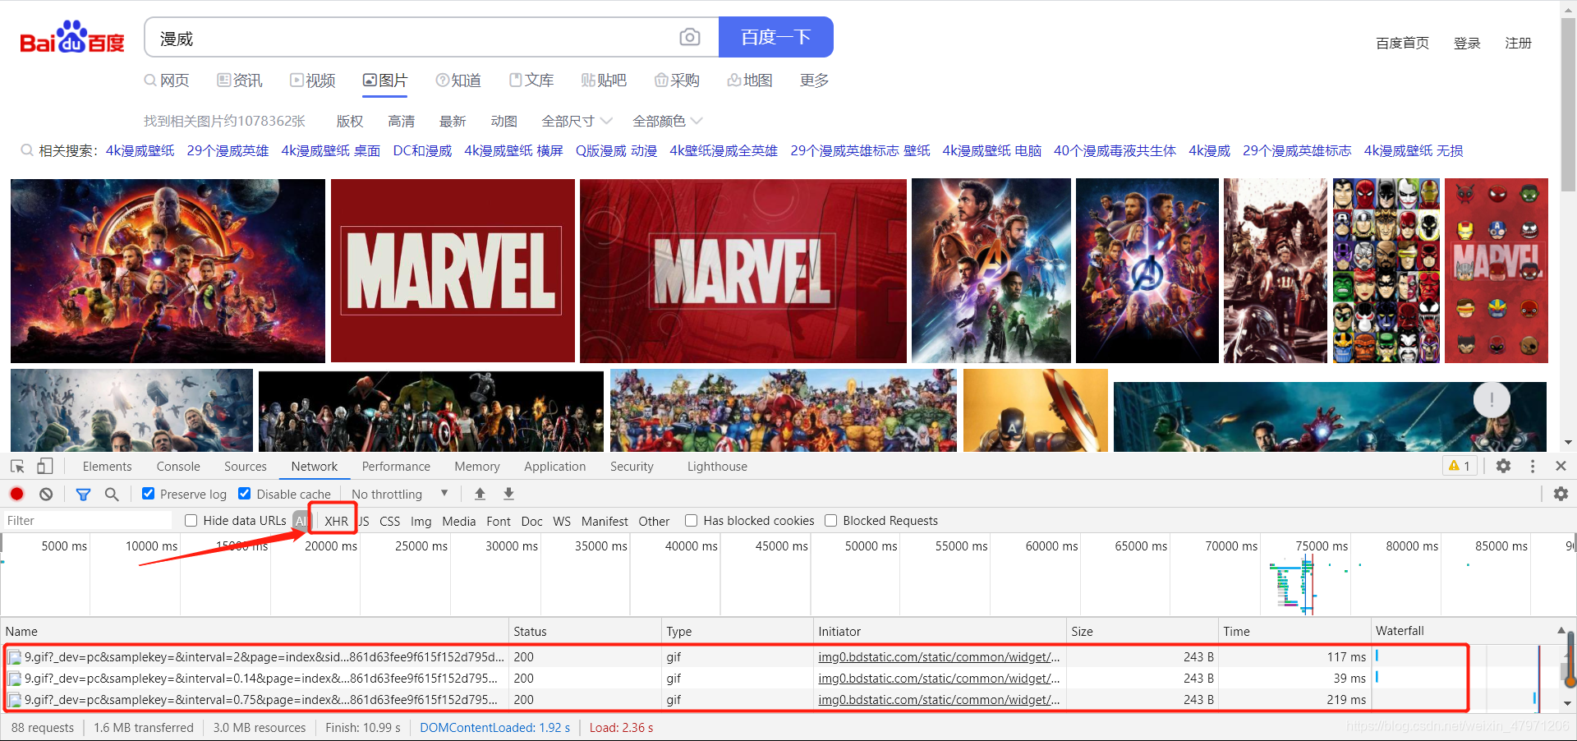The height and width of the screenshot is (741, 1577).
Task: Click the network Filter text field
Action: point(86,521)
